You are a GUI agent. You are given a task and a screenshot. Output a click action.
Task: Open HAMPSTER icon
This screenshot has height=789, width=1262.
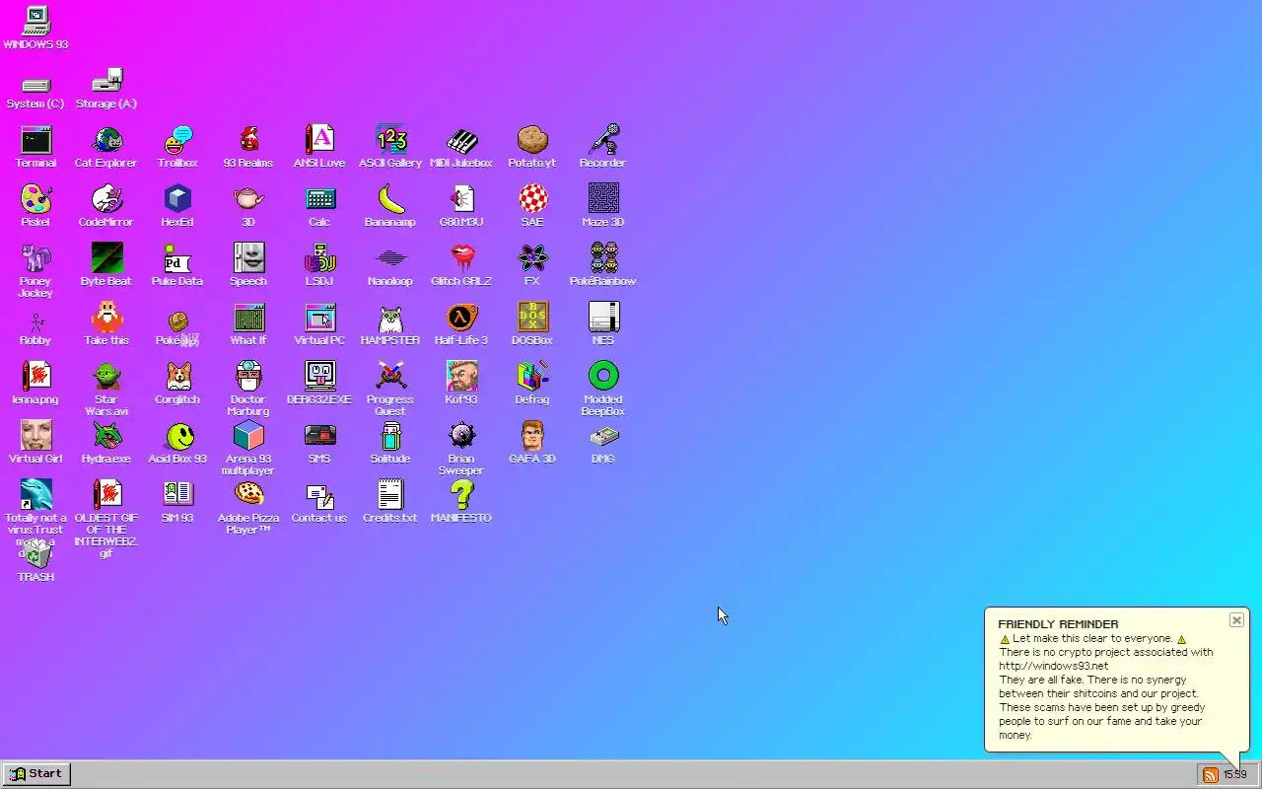390,318
